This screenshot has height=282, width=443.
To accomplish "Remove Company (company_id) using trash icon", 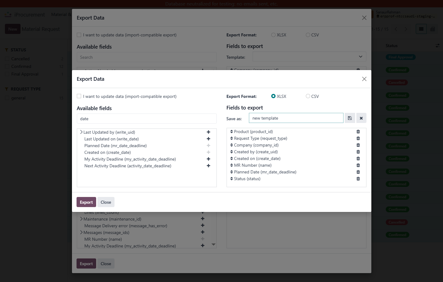I will (x=358, y=145).
